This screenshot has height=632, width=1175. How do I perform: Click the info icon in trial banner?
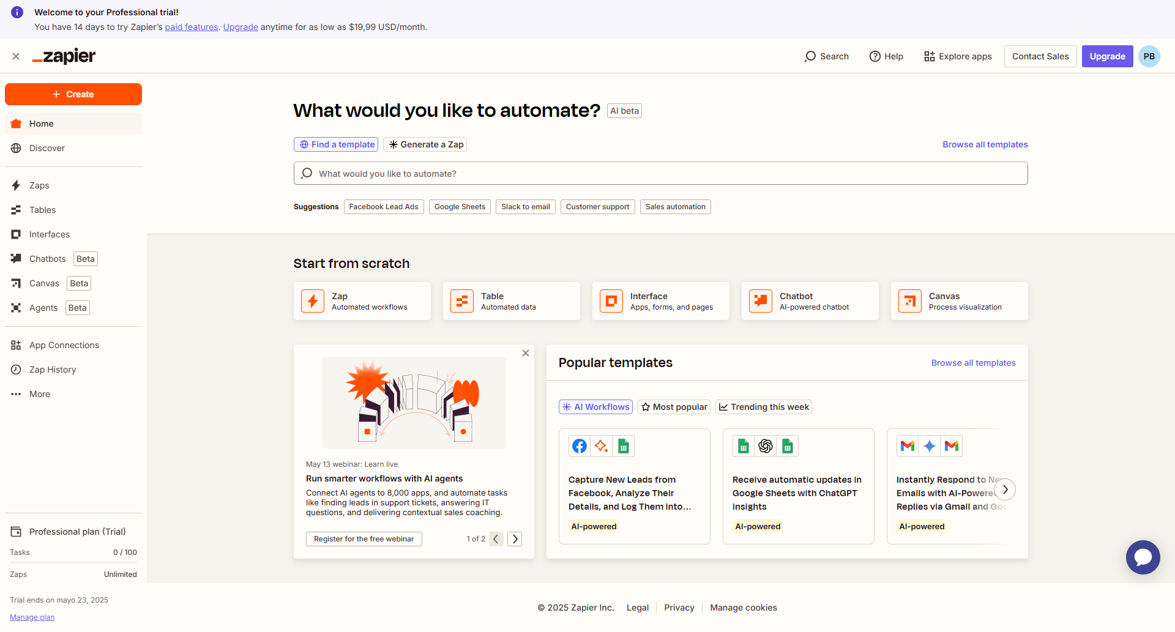pyautogui.click(x=17, y=12)
